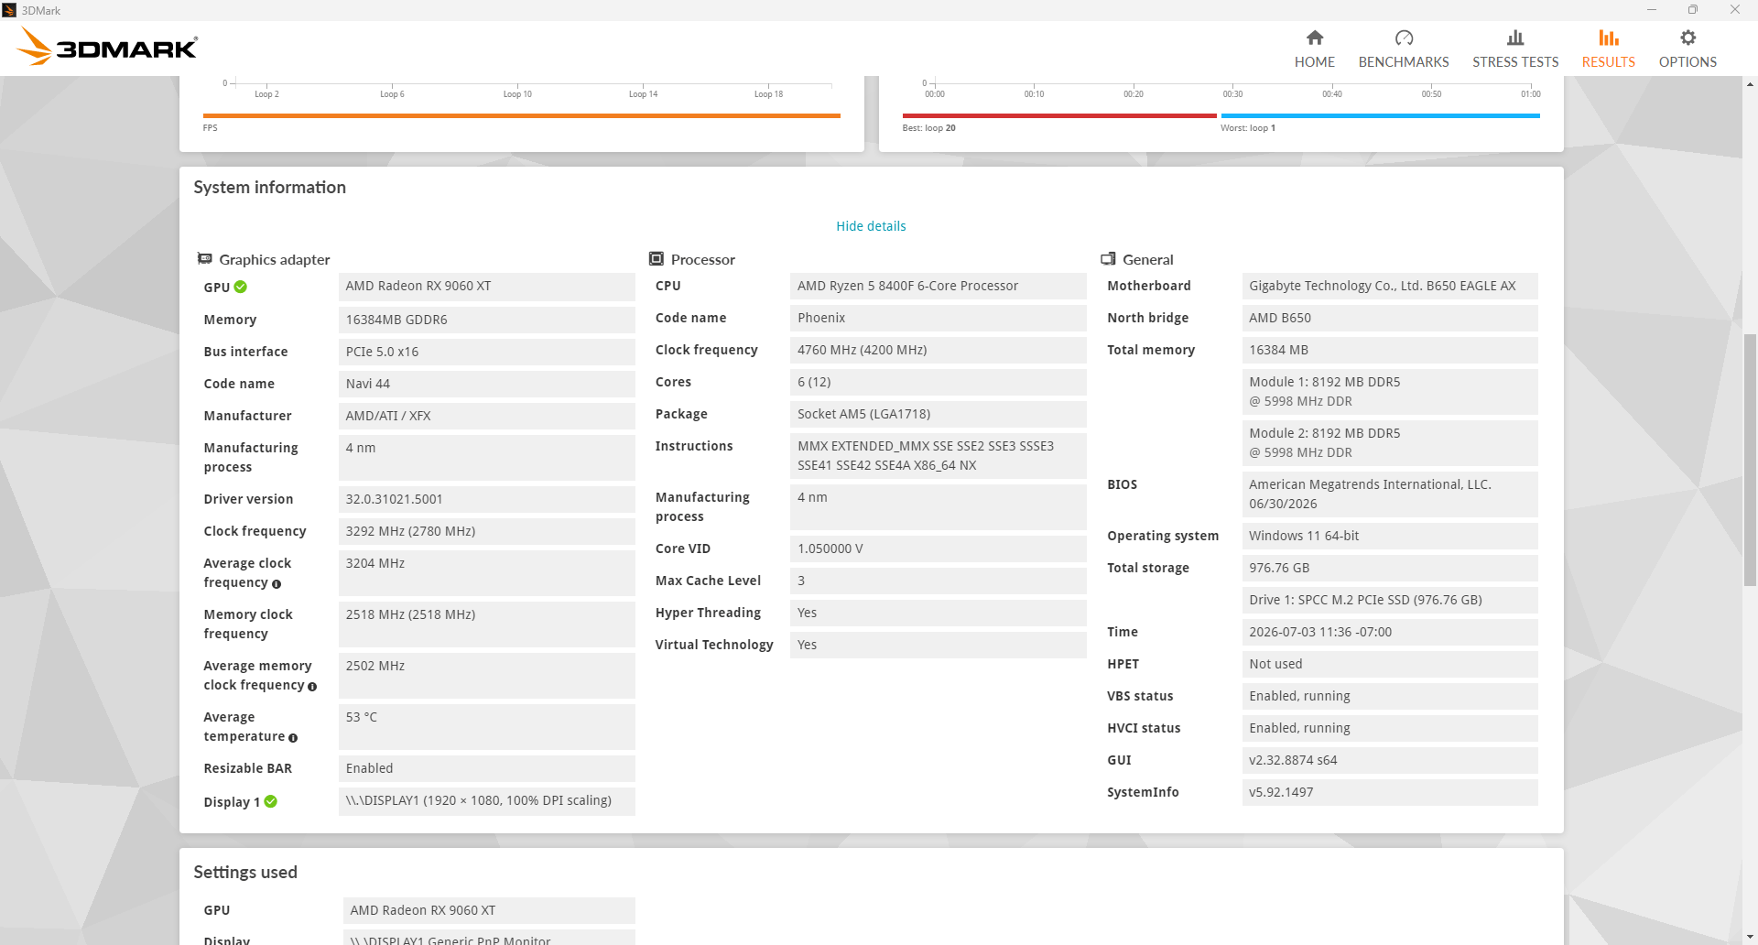Screen dimensions: 1758x945
Task: Open the HOME tab label
Action: (1314, 62)
